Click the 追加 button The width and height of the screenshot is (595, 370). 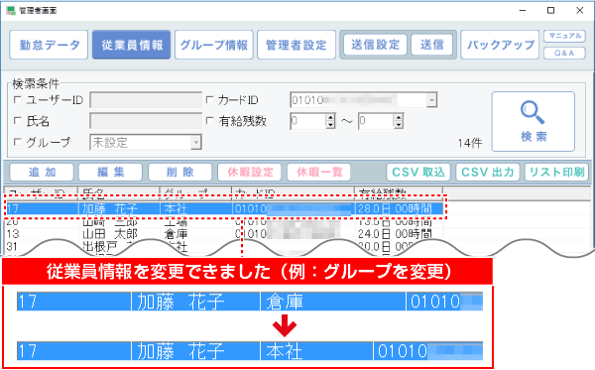pyautogui.click(x=42, y=173)
